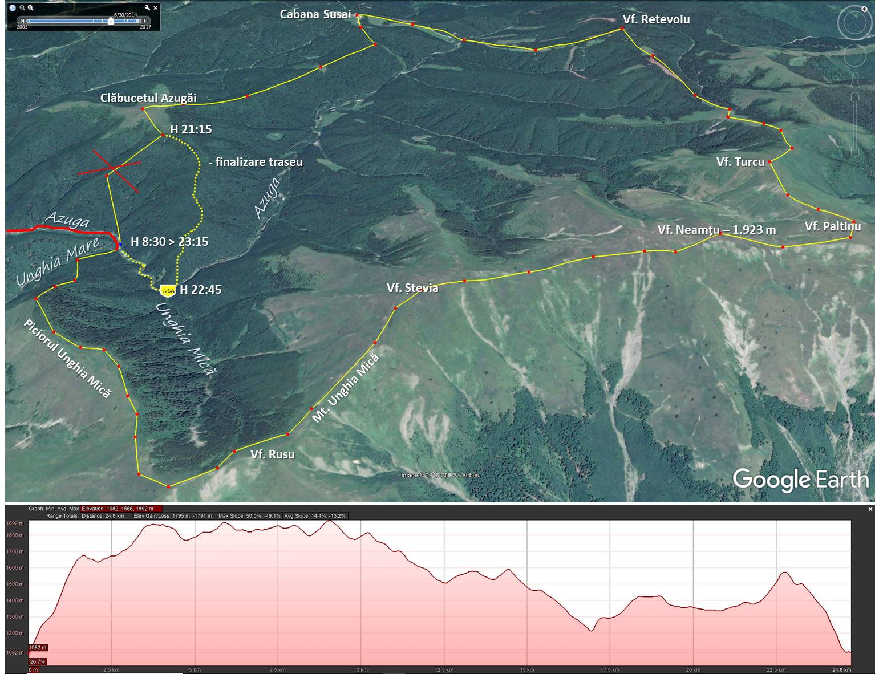Step to previous imagery date
Screen dimensions: 875x674
tap(22, 21)
